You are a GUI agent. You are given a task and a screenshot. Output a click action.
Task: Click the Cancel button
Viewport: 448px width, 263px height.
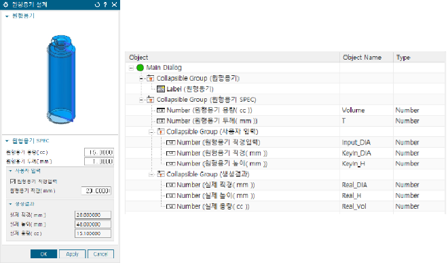(100, 254)
